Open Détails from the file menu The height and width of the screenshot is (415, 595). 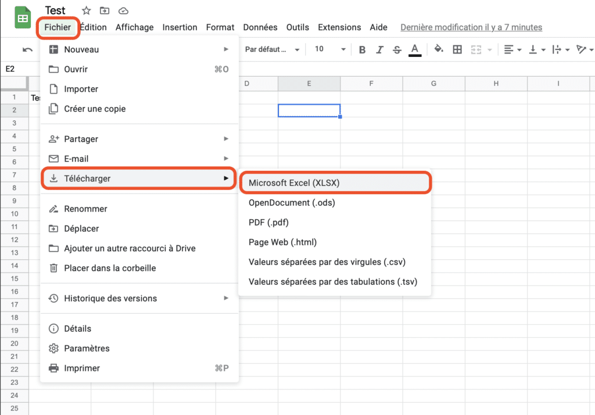pos(139,329)
